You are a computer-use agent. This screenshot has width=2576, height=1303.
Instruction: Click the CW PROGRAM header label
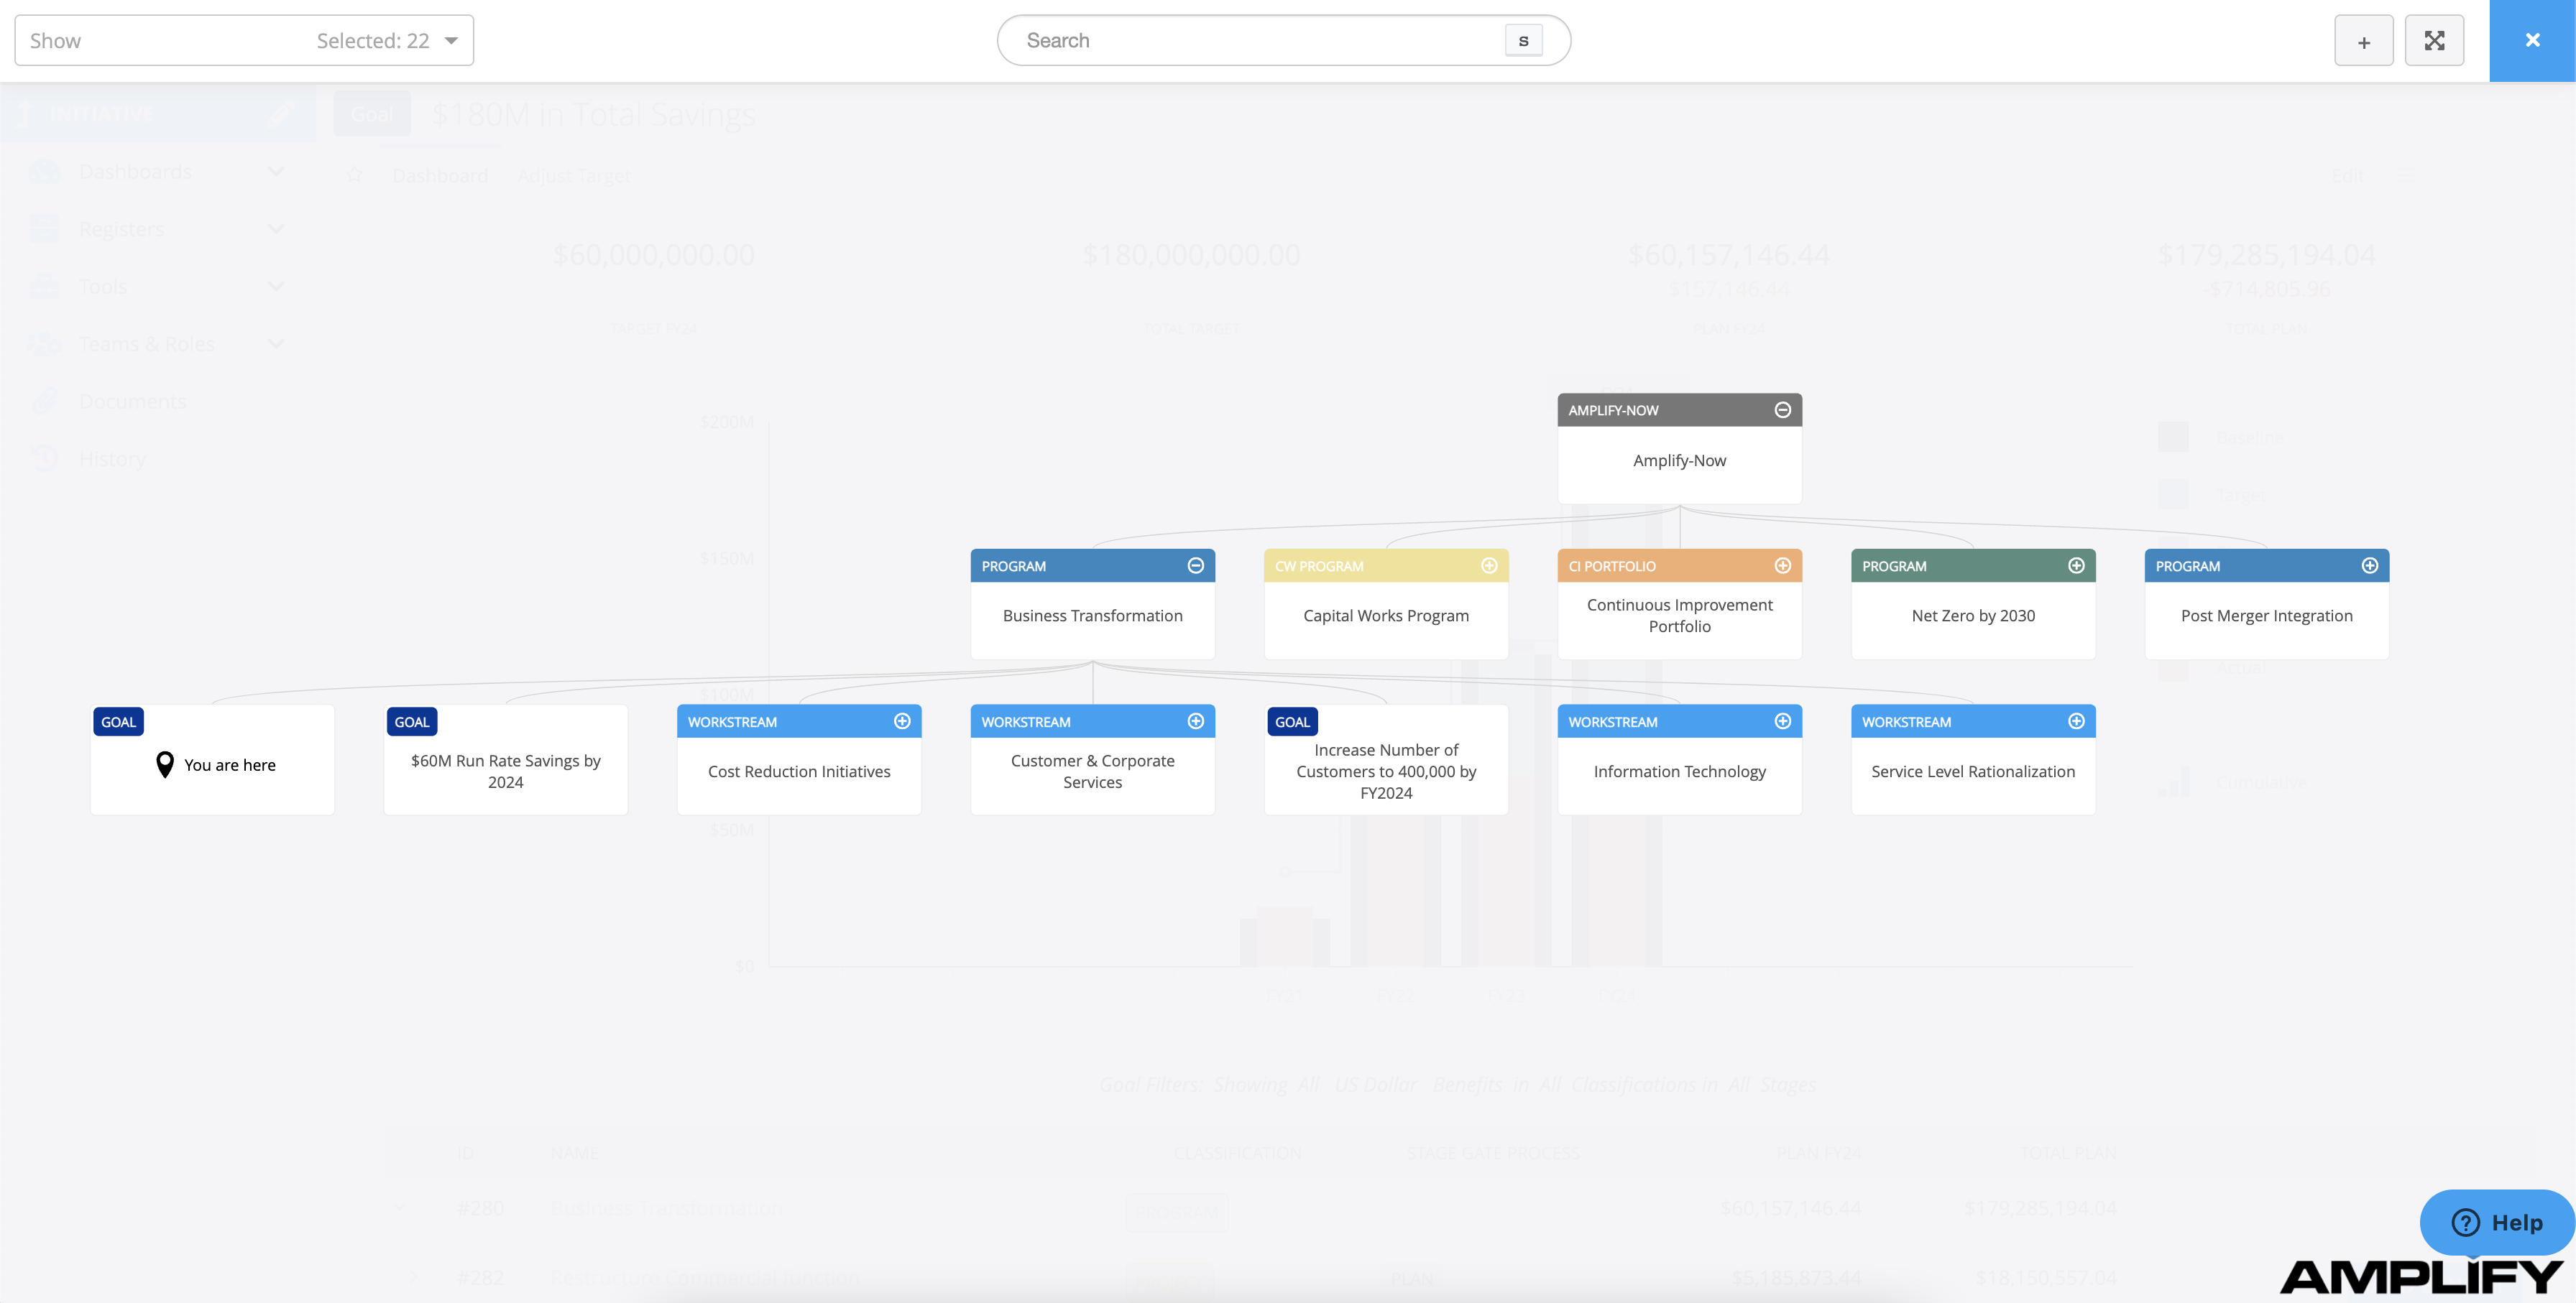pyautogui.click(x=1319, y=565)
